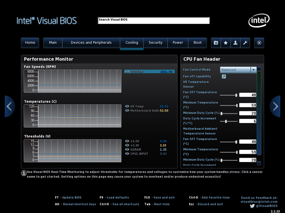Toggle visibility of CPU FAN graph
This screenshot has width=285, height=213.
pyautogui.click(x=127, y=72)
